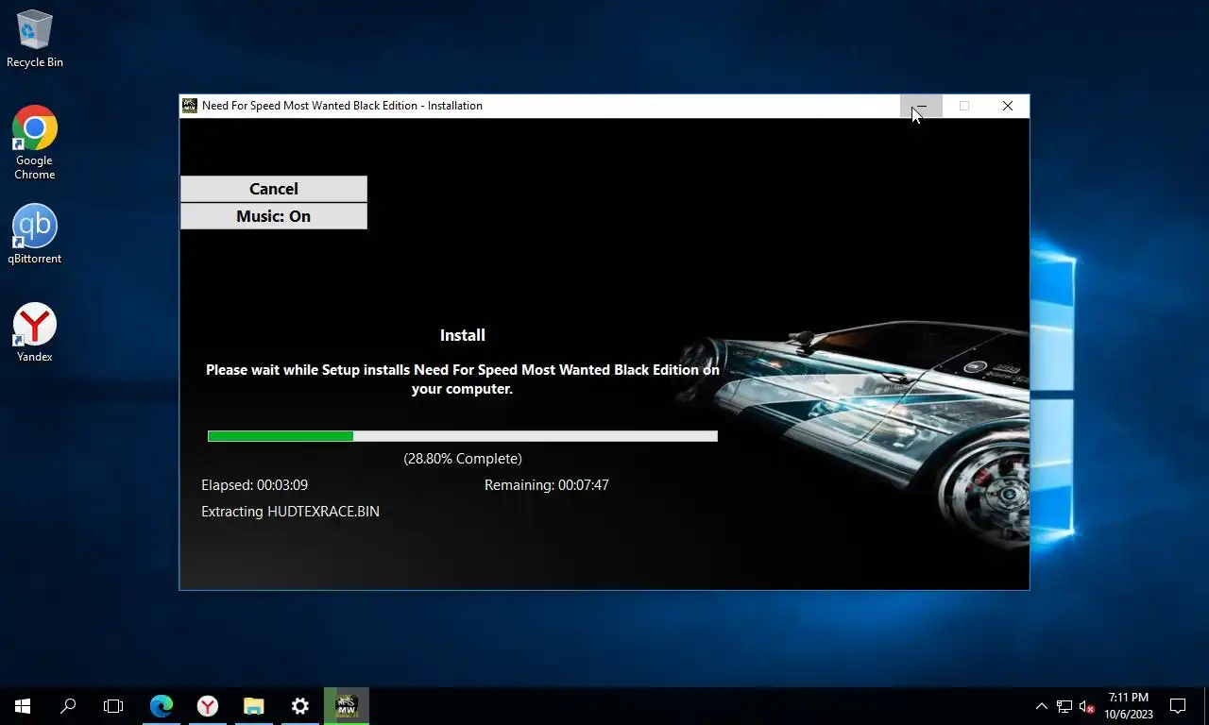Viewport: 1209px width, 725px height.
Task: Open the notification center icon
Action: pos(1178,706)
